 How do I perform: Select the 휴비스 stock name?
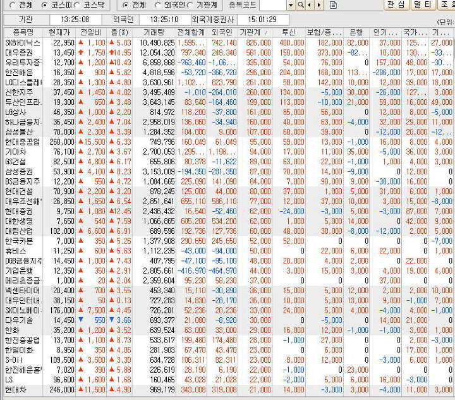click(16, 251)
